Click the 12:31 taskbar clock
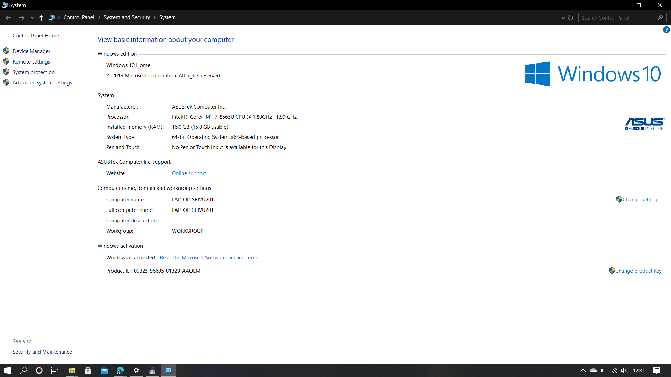The image size is (671, 377). (x=639, y=370)
